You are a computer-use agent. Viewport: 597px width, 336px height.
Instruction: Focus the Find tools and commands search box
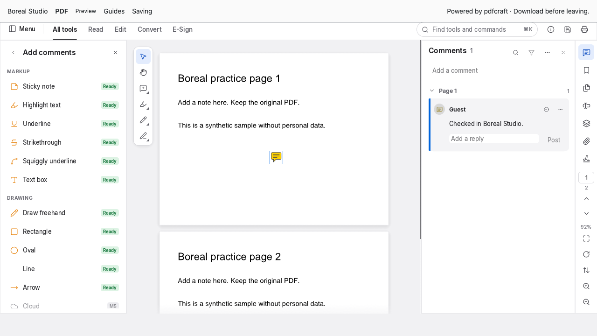click(x=477, y=29)
